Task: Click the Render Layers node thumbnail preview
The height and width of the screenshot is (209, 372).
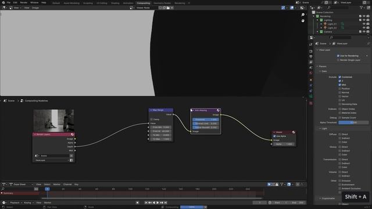Action: [x=53, y=121]
